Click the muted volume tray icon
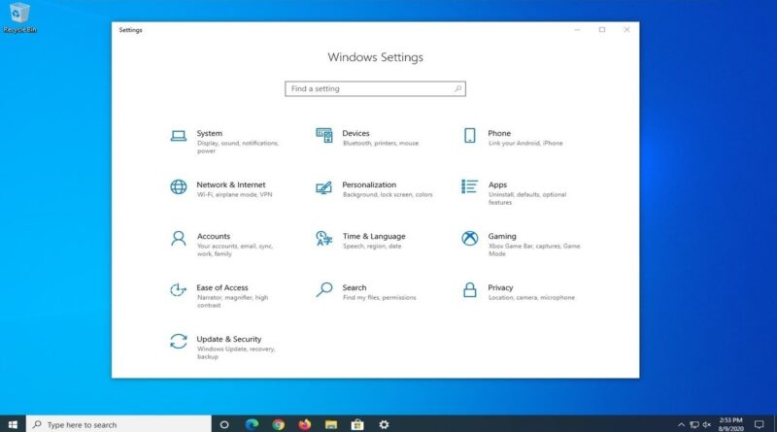 [x=707, y=424]
